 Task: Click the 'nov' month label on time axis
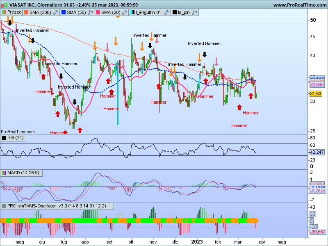(x=153, y=242)
